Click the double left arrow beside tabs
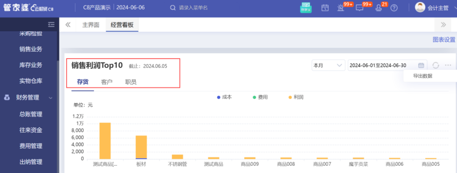The image size is (457, 173). (x=68, y=25)
